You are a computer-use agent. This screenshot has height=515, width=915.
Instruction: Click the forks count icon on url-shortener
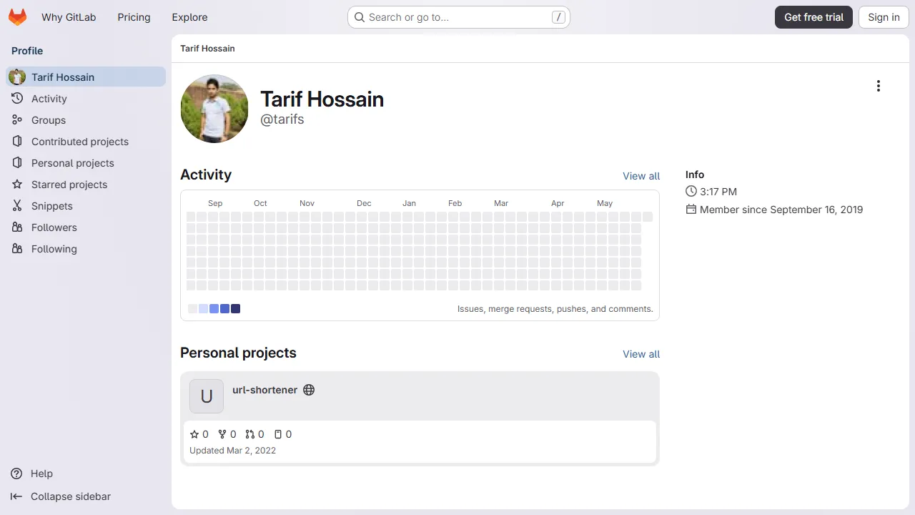coord(222,434)
